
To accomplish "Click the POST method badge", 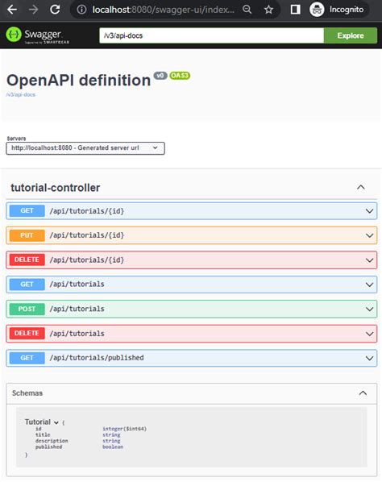I will coord(27,309).
